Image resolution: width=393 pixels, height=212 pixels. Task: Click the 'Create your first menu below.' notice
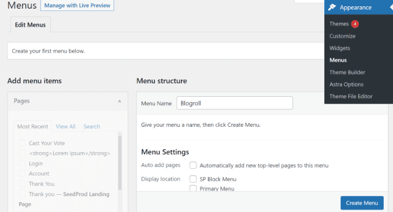pos(49,51)
